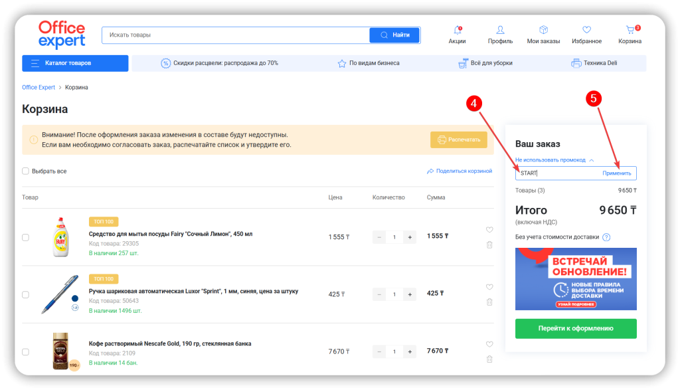The image size is (680, 390).
Task: Click the magnifier Найти search button
Action: click(394, 35)
